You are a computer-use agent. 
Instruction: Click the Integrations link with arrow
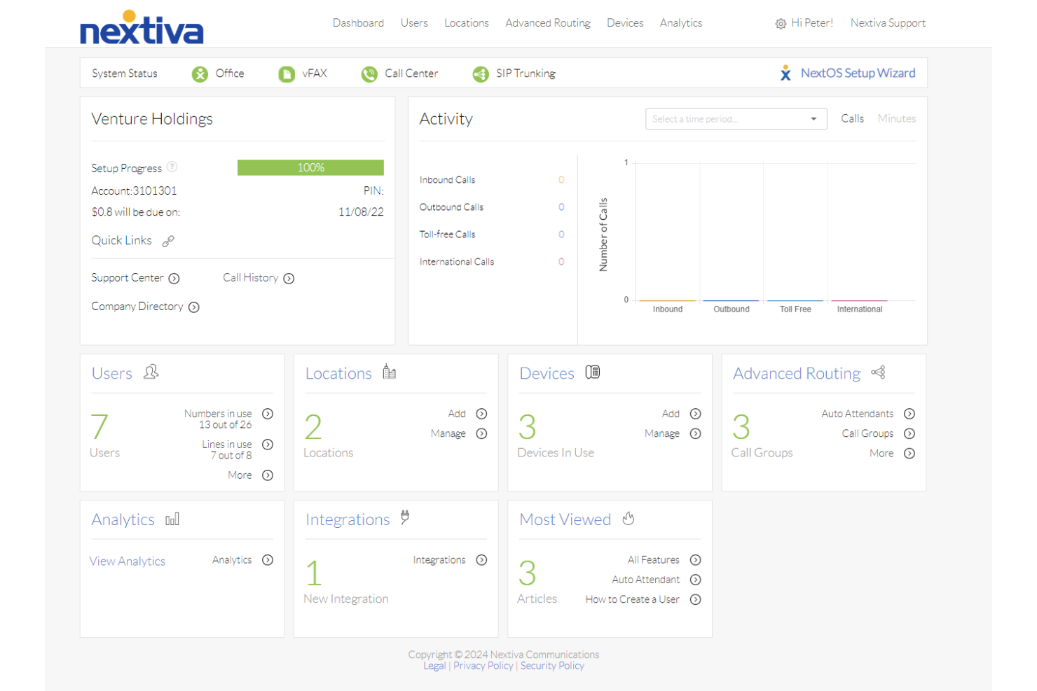coord(439,560)
